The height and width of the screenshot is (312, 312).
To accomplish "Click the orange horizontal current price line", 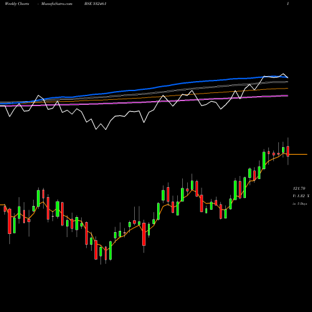I will (298, 154).
